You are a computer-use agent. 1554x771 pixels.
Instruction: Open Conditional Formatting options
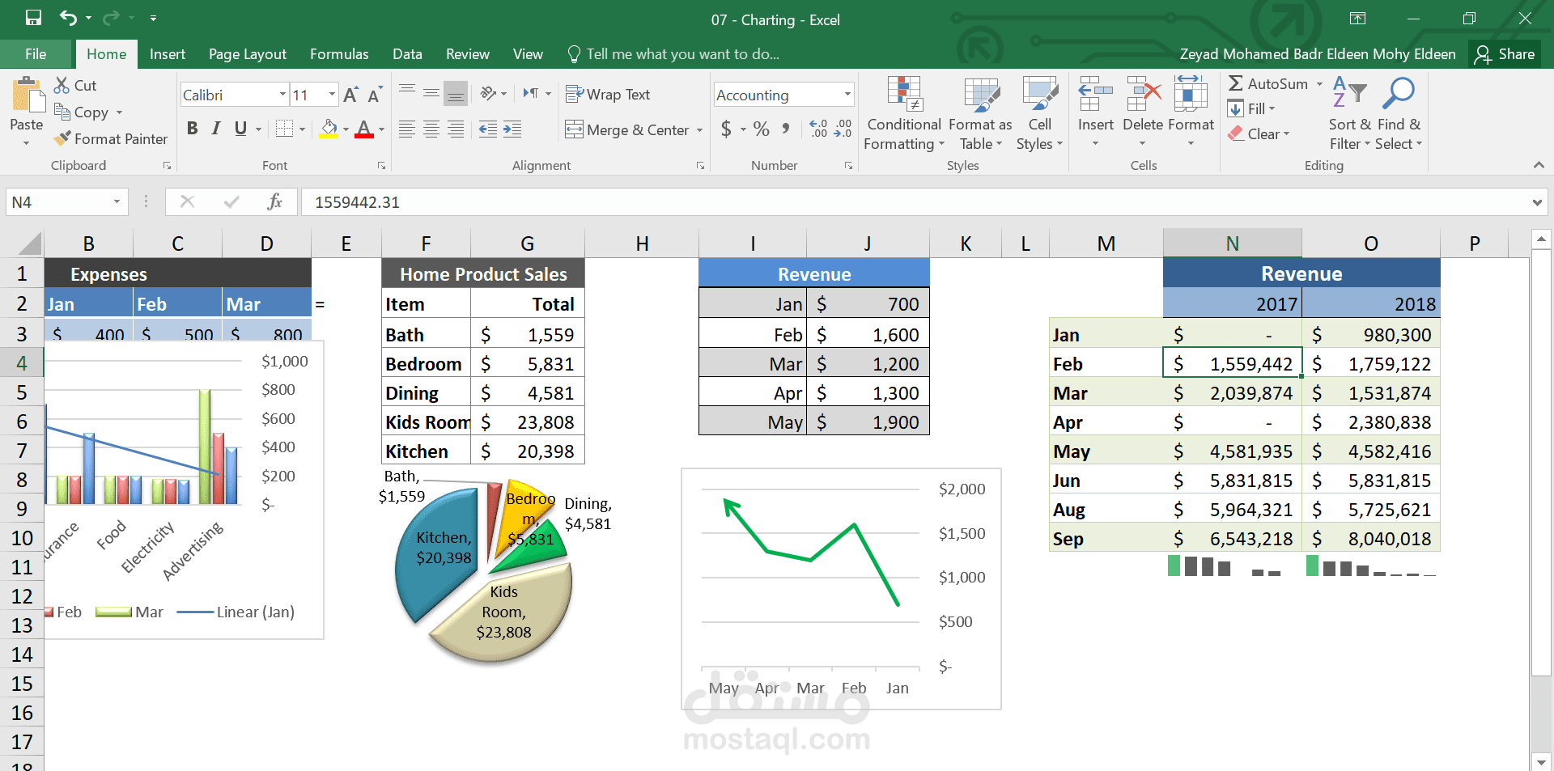coord(902,113)
